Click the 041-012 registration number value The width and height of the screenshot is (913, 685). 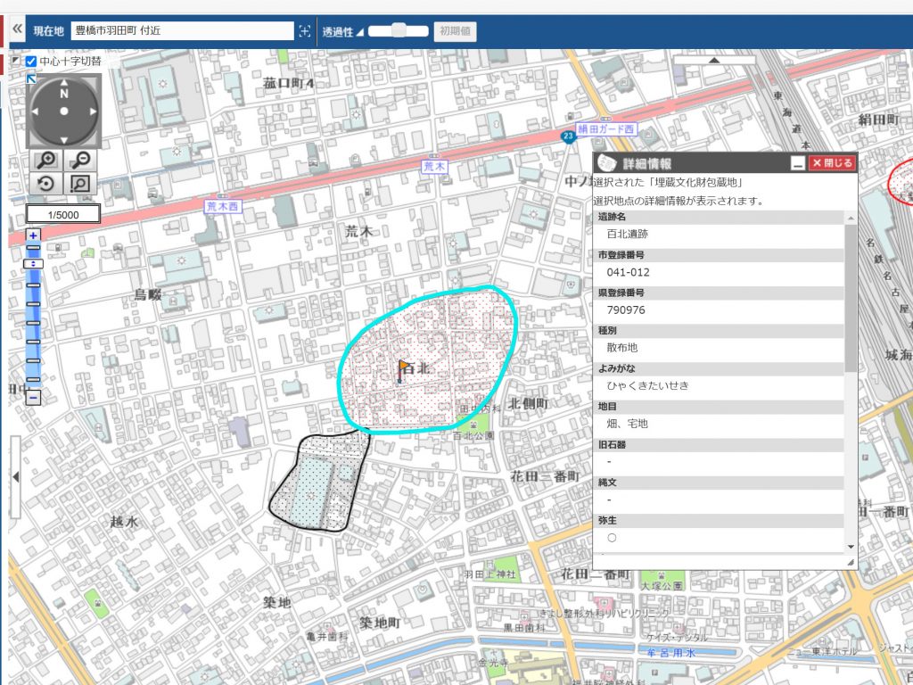[628, 272]
